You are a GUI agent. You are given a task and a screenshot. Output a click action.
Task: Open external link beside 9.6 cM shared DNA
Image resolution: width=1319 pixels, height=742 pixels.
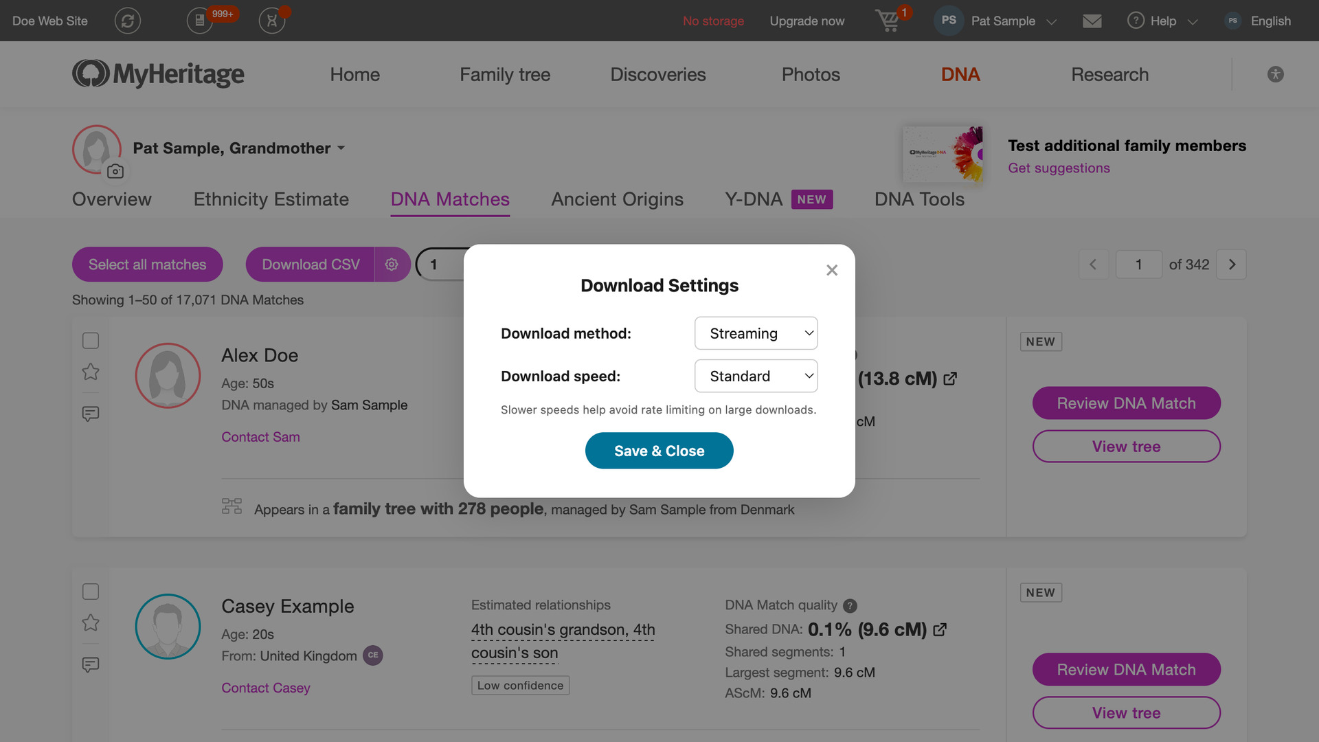pos(940,629)
